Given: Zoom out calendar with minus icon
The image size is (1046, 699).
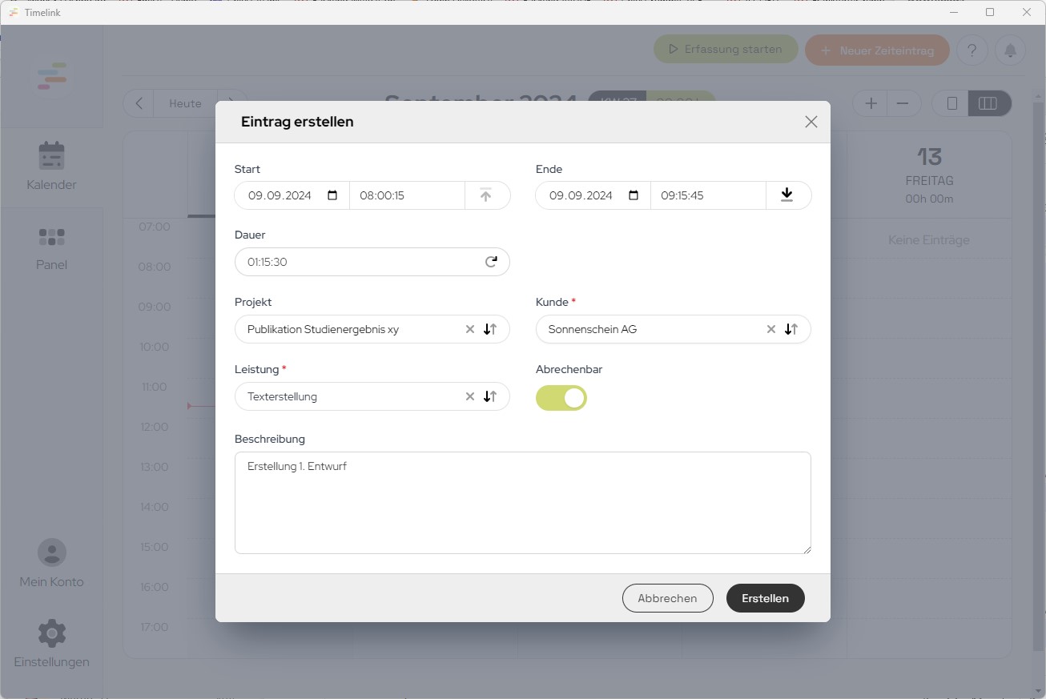Looking at the screenshot, I should pyautogui.click(x=903, y=103).
